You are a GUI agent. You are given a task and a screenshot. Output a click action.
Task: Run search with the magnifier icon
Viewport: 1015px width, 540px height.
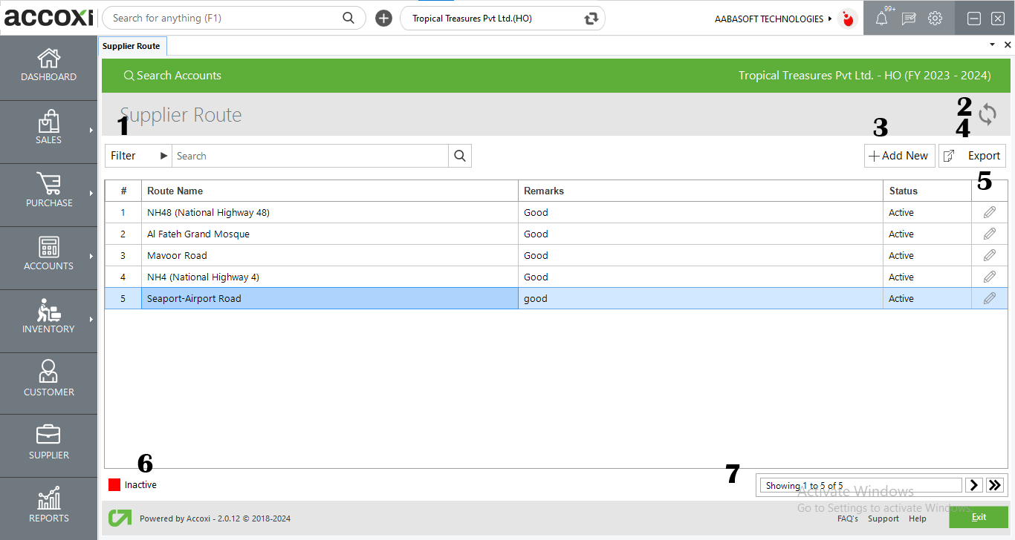[x=460, y=156]
